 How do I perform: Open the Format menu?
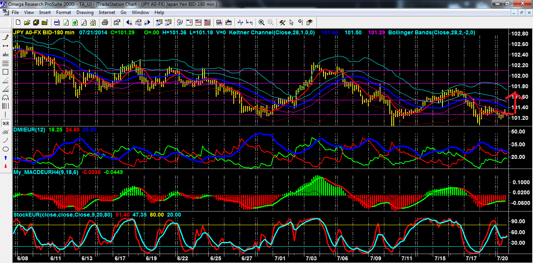point(64,12)
